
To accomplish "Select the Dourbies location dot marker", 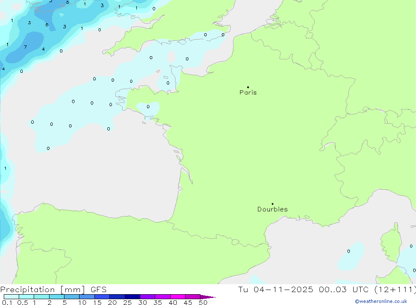I will pos(272,204).
